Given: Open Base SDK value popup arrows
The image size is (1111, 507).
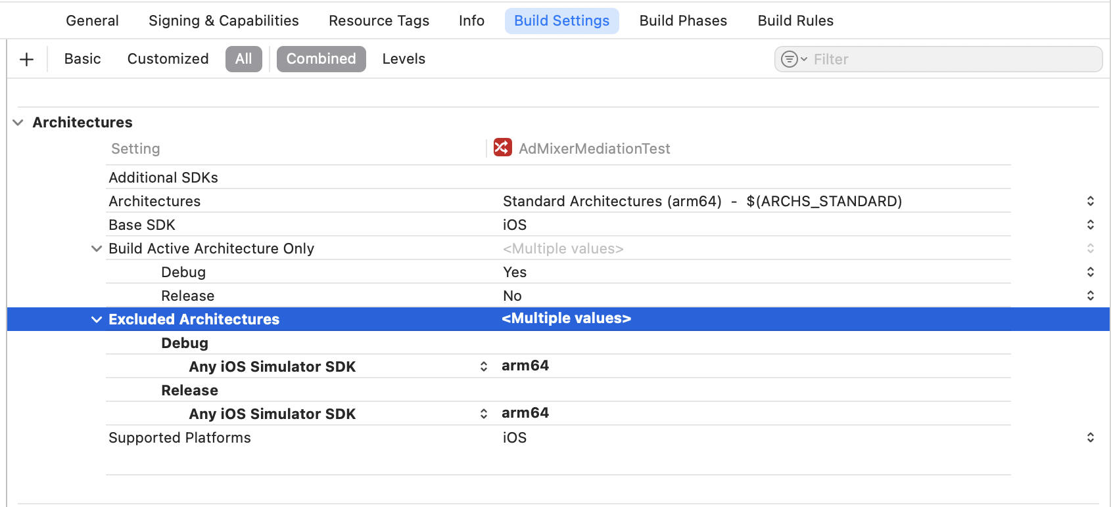Looking at the screenshot, I should tap(1090, 225).
